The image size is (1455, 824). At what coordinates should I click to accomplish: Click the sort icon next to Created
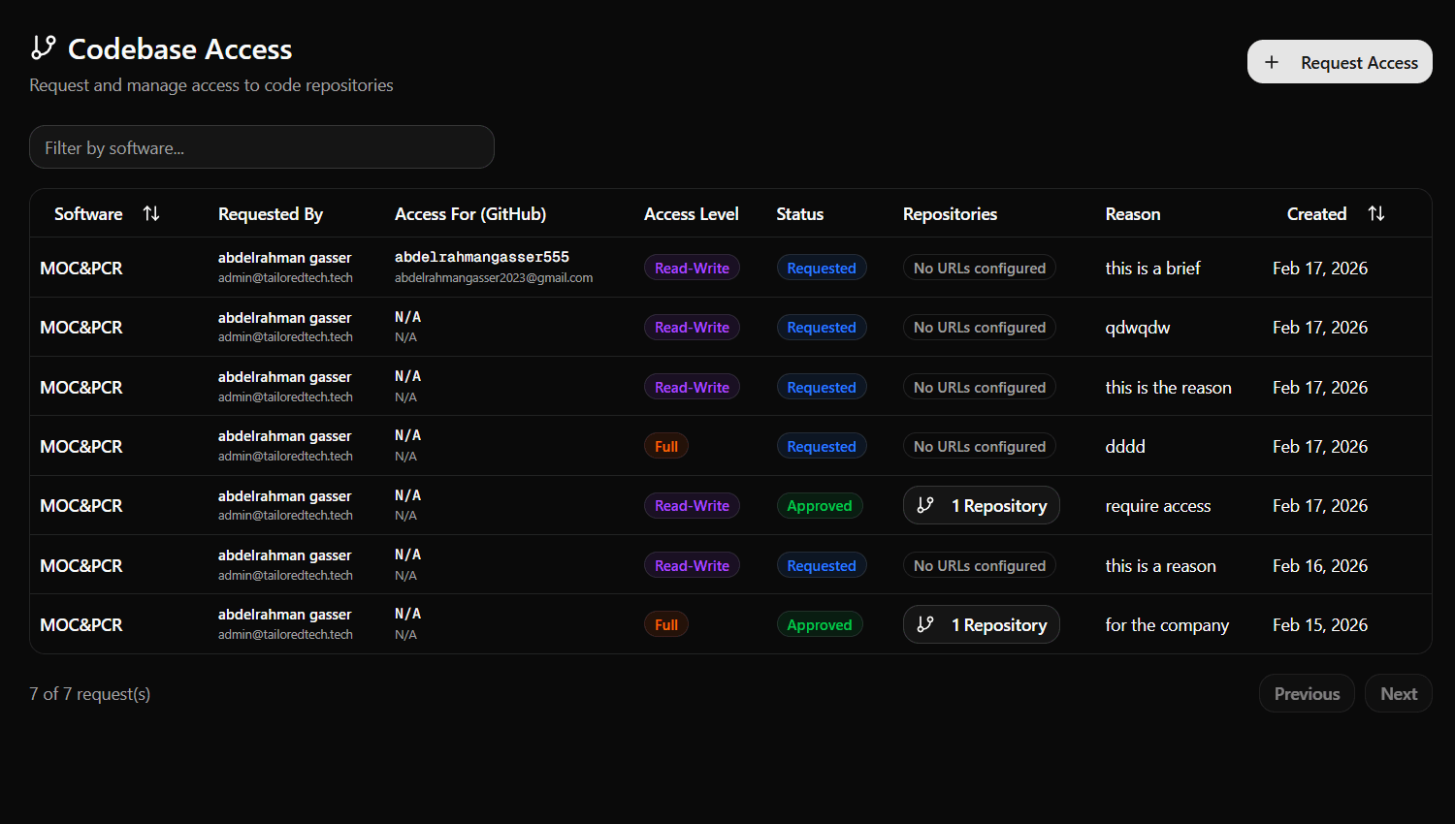point(1376,213)
